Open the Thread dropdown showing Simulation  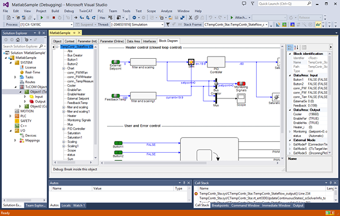(x=162, y=25)
